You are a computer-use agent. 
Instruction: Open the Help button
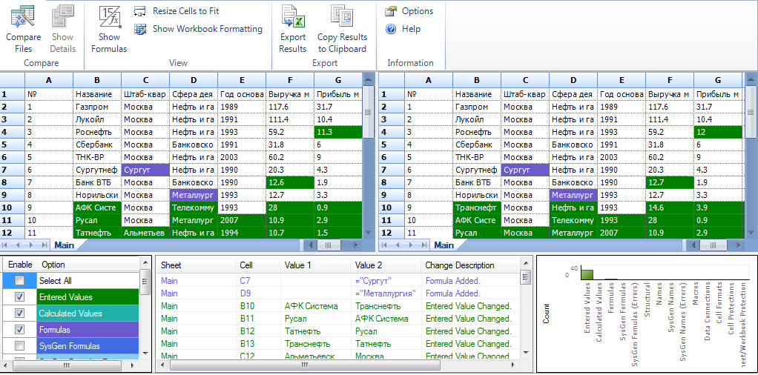click(391, 29)
